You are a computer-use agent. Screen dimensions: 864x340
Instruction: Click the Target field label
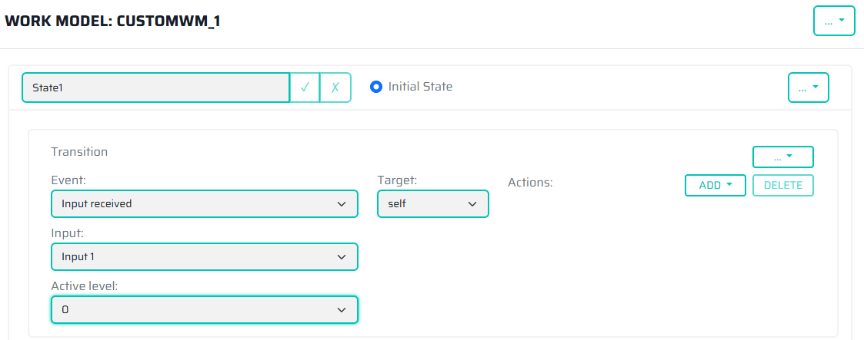[396, 180]
